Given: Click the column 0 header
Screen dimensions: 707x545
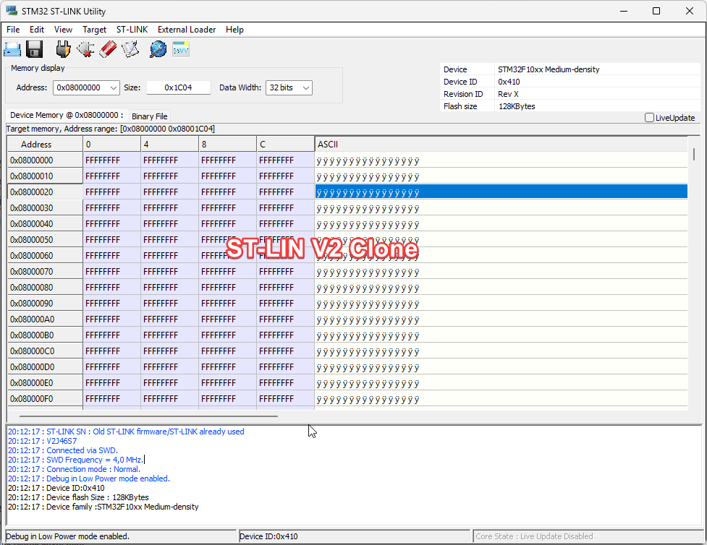Looking at the screenshot, I should tap(112, 144).
